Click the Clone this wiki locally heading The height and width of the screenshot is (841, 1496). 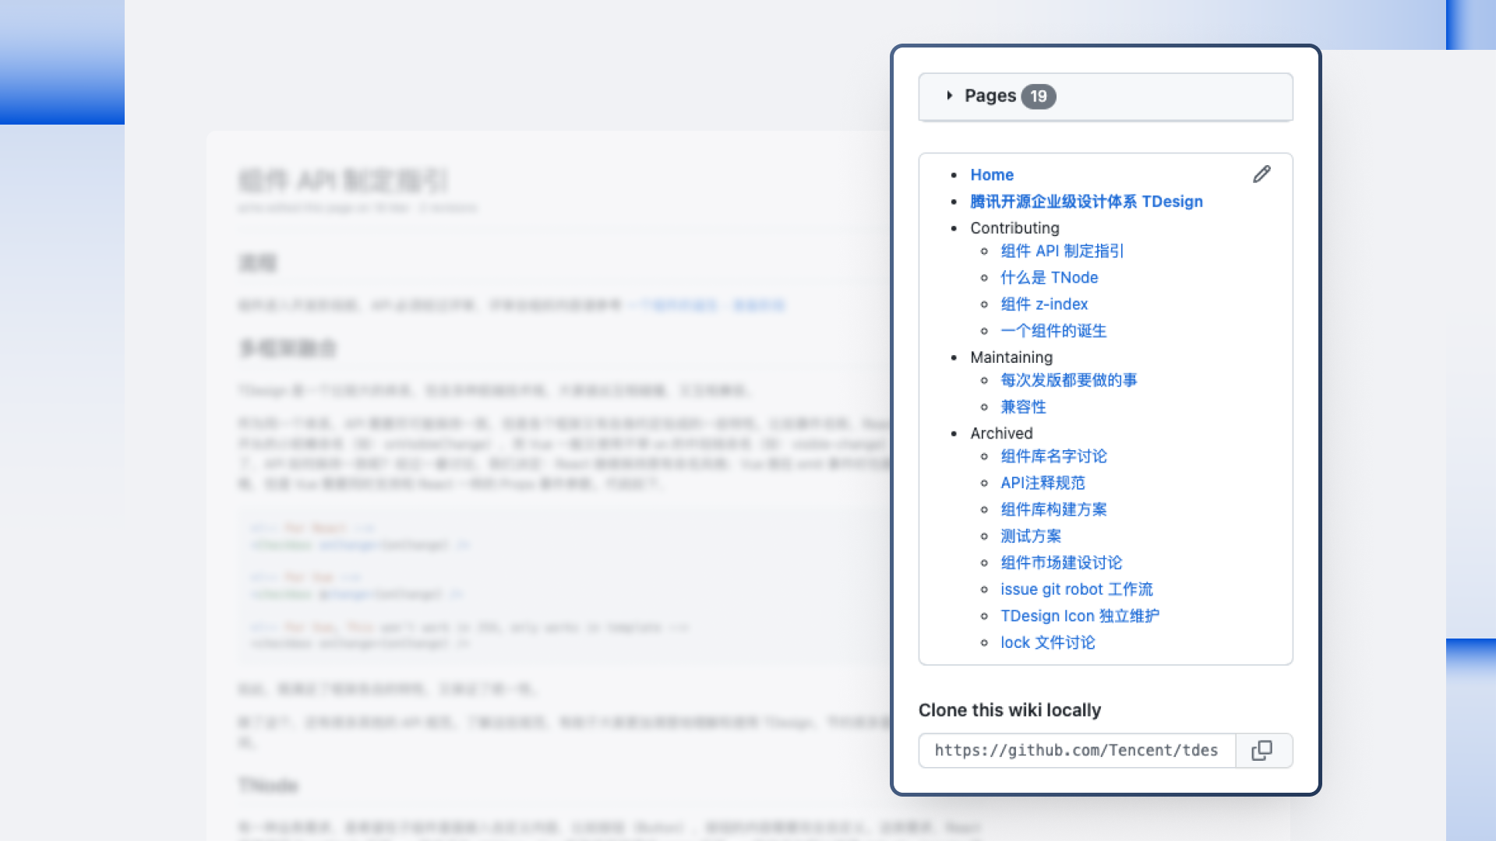1010,710
